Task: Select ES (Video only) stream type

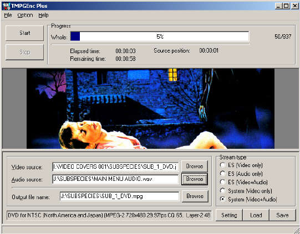Action: point(241,165)
